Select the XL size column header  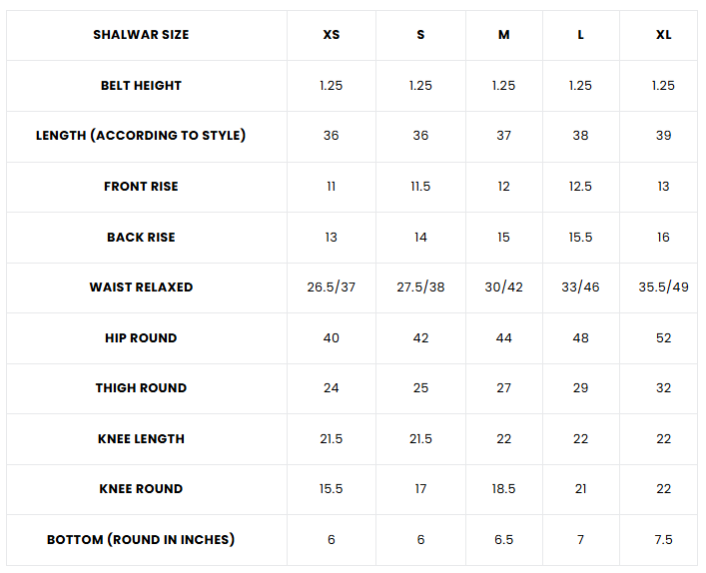pyautogui.click(x=663, y=35)
